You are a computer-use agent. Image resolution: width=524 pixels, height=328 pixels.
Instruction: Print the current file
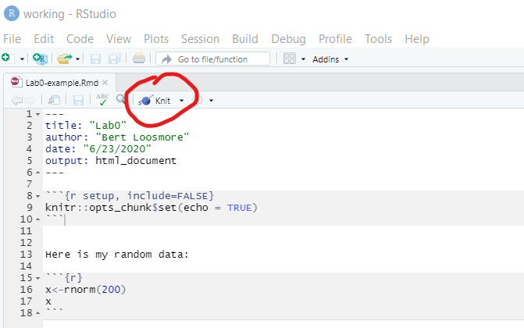139,59
